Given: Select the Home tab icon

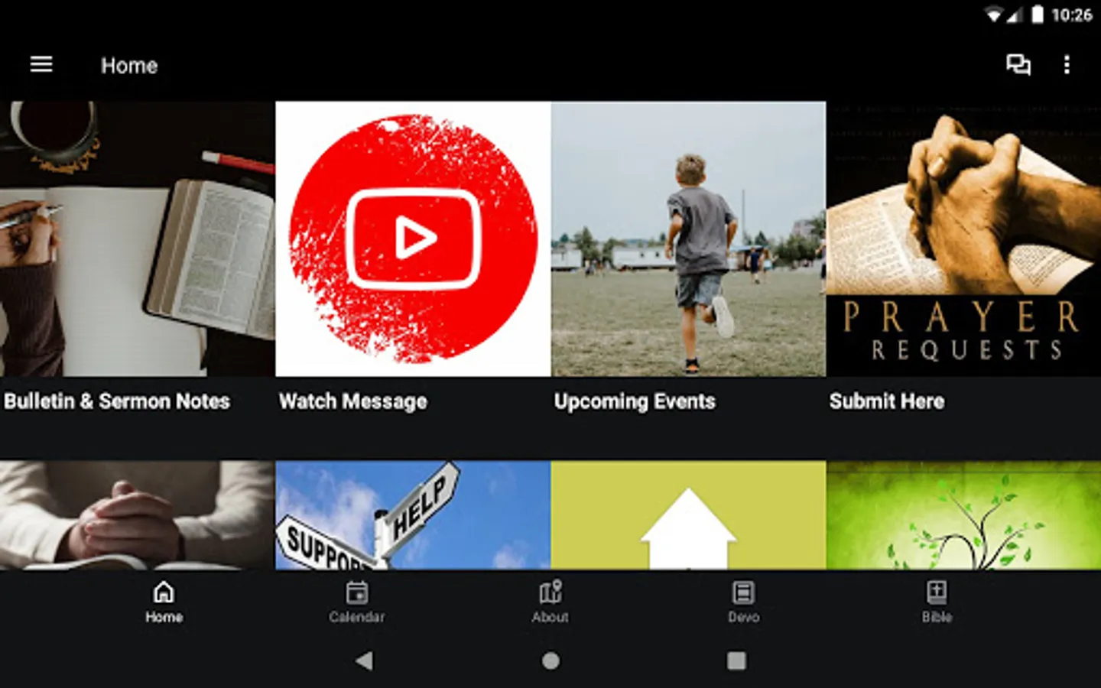Looking at the screenshot, I should 164,592.
